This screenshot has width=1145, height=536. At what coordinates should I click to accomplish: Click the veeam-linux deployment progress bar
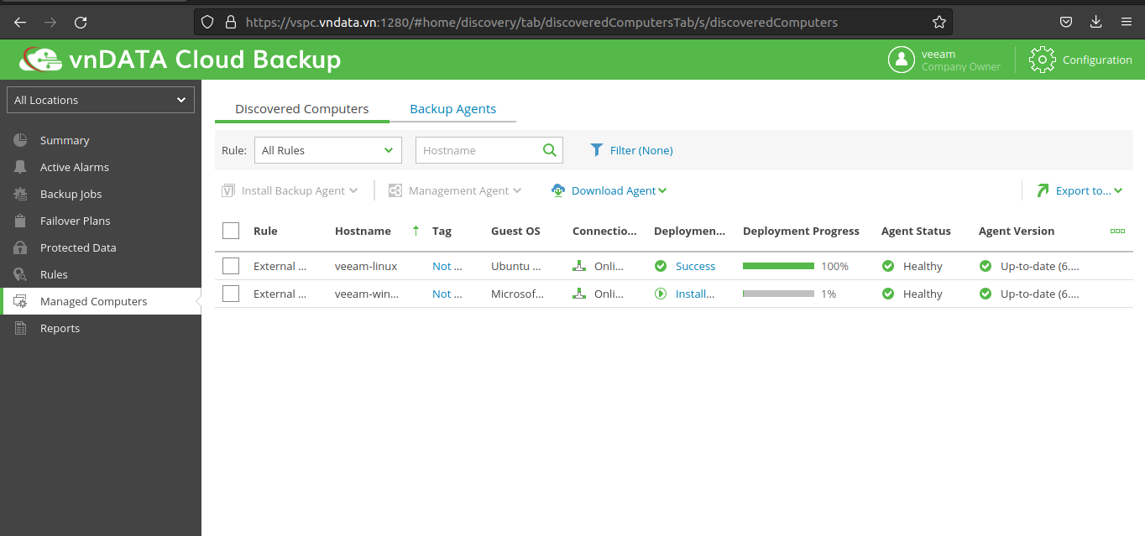pos(778,266)
